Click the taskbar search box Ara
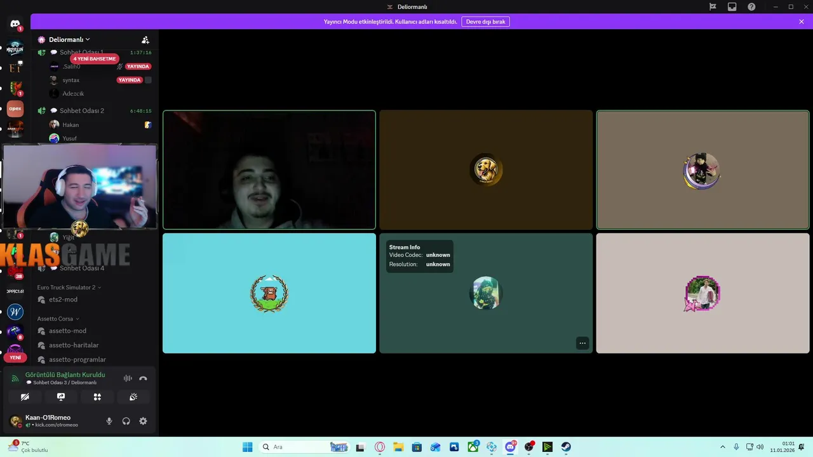The height and width of the screenshot is (457, 813). 305,447
